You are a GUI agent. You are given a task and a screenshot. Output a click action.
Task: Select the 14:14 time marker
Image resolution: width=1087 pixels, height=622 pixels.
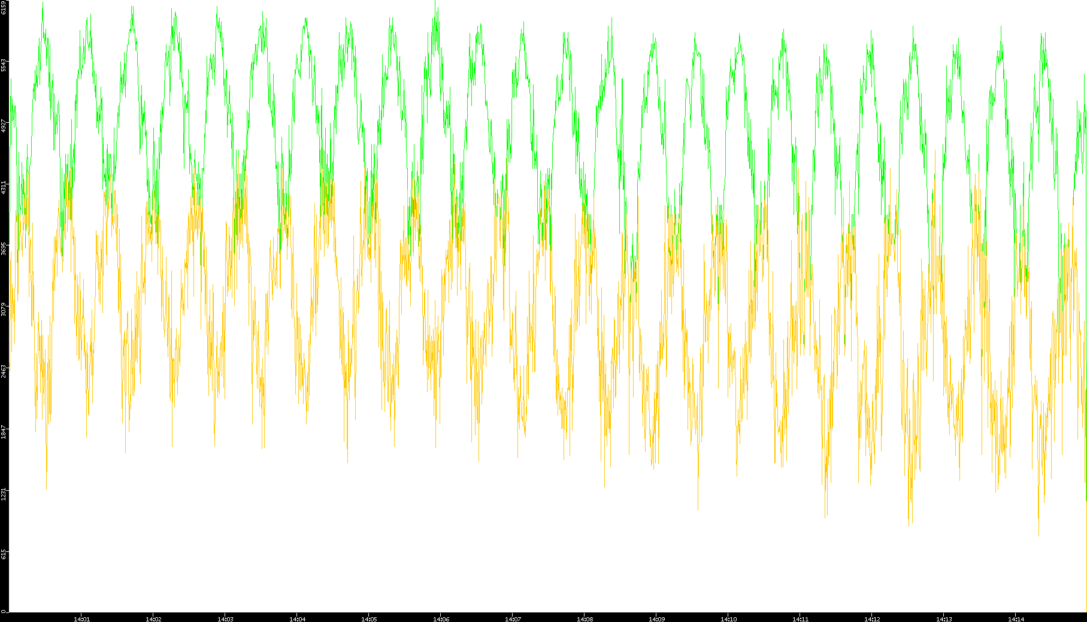pos(1016,619)
